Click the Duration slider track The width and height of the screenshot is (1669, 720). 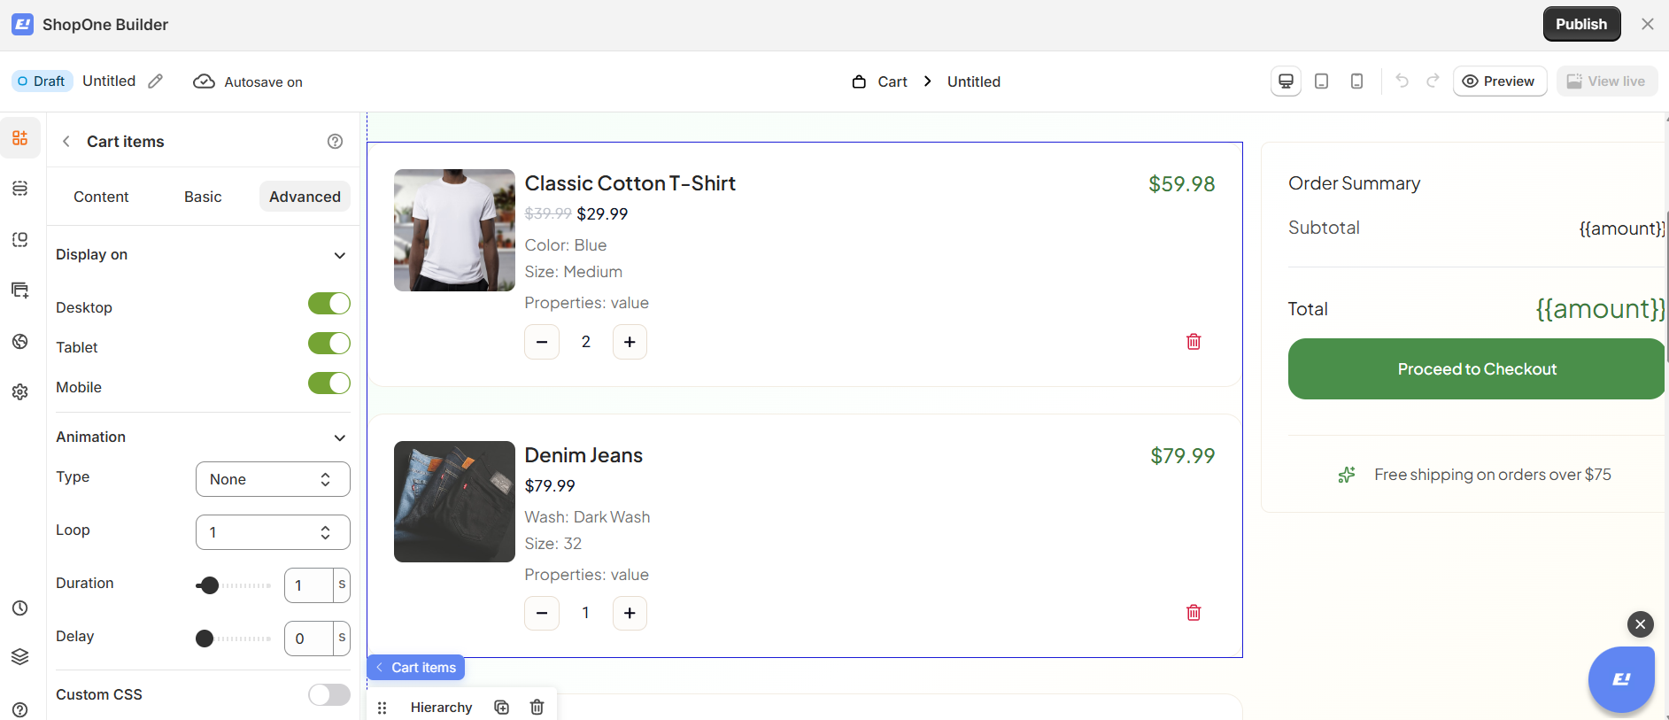[234, 585]
